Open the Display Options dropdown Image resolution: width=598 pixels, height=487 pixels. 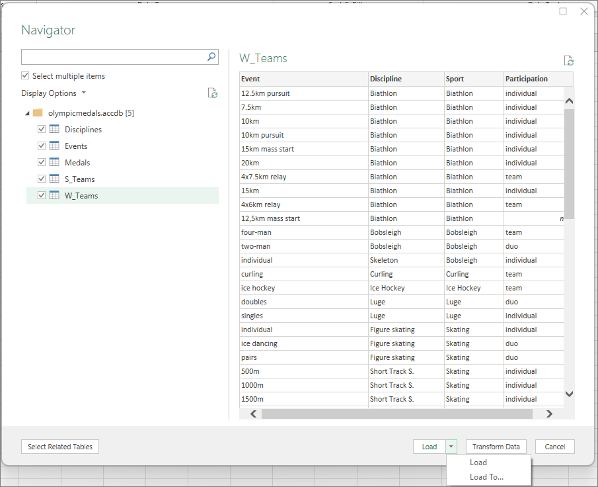(54, 93)
